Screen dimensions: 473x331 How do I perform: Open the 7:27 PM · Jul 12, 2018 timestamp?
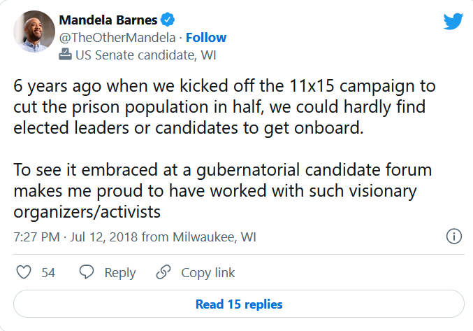click(75, 237)
